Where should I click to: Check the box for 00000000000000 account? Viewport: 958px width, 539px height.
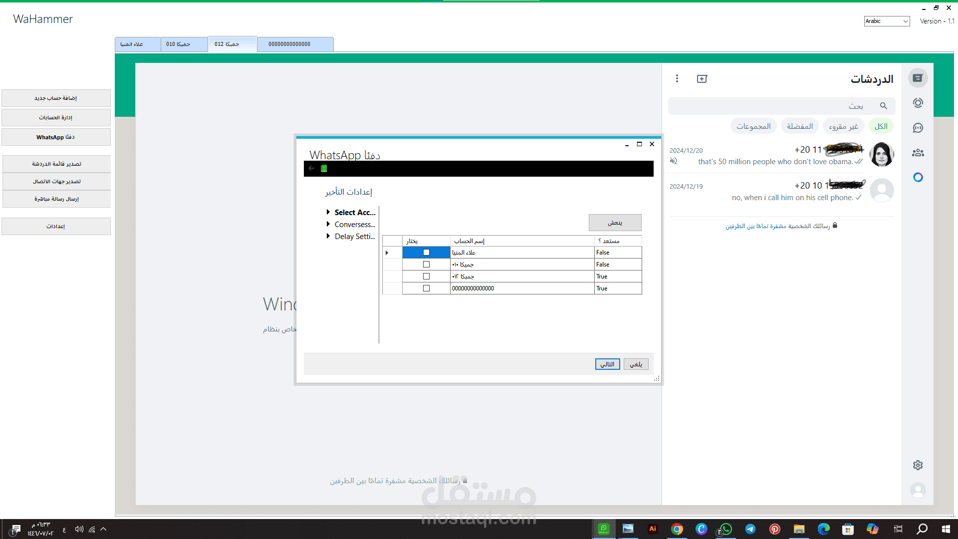pyautogui.click(x=426, y=288)
